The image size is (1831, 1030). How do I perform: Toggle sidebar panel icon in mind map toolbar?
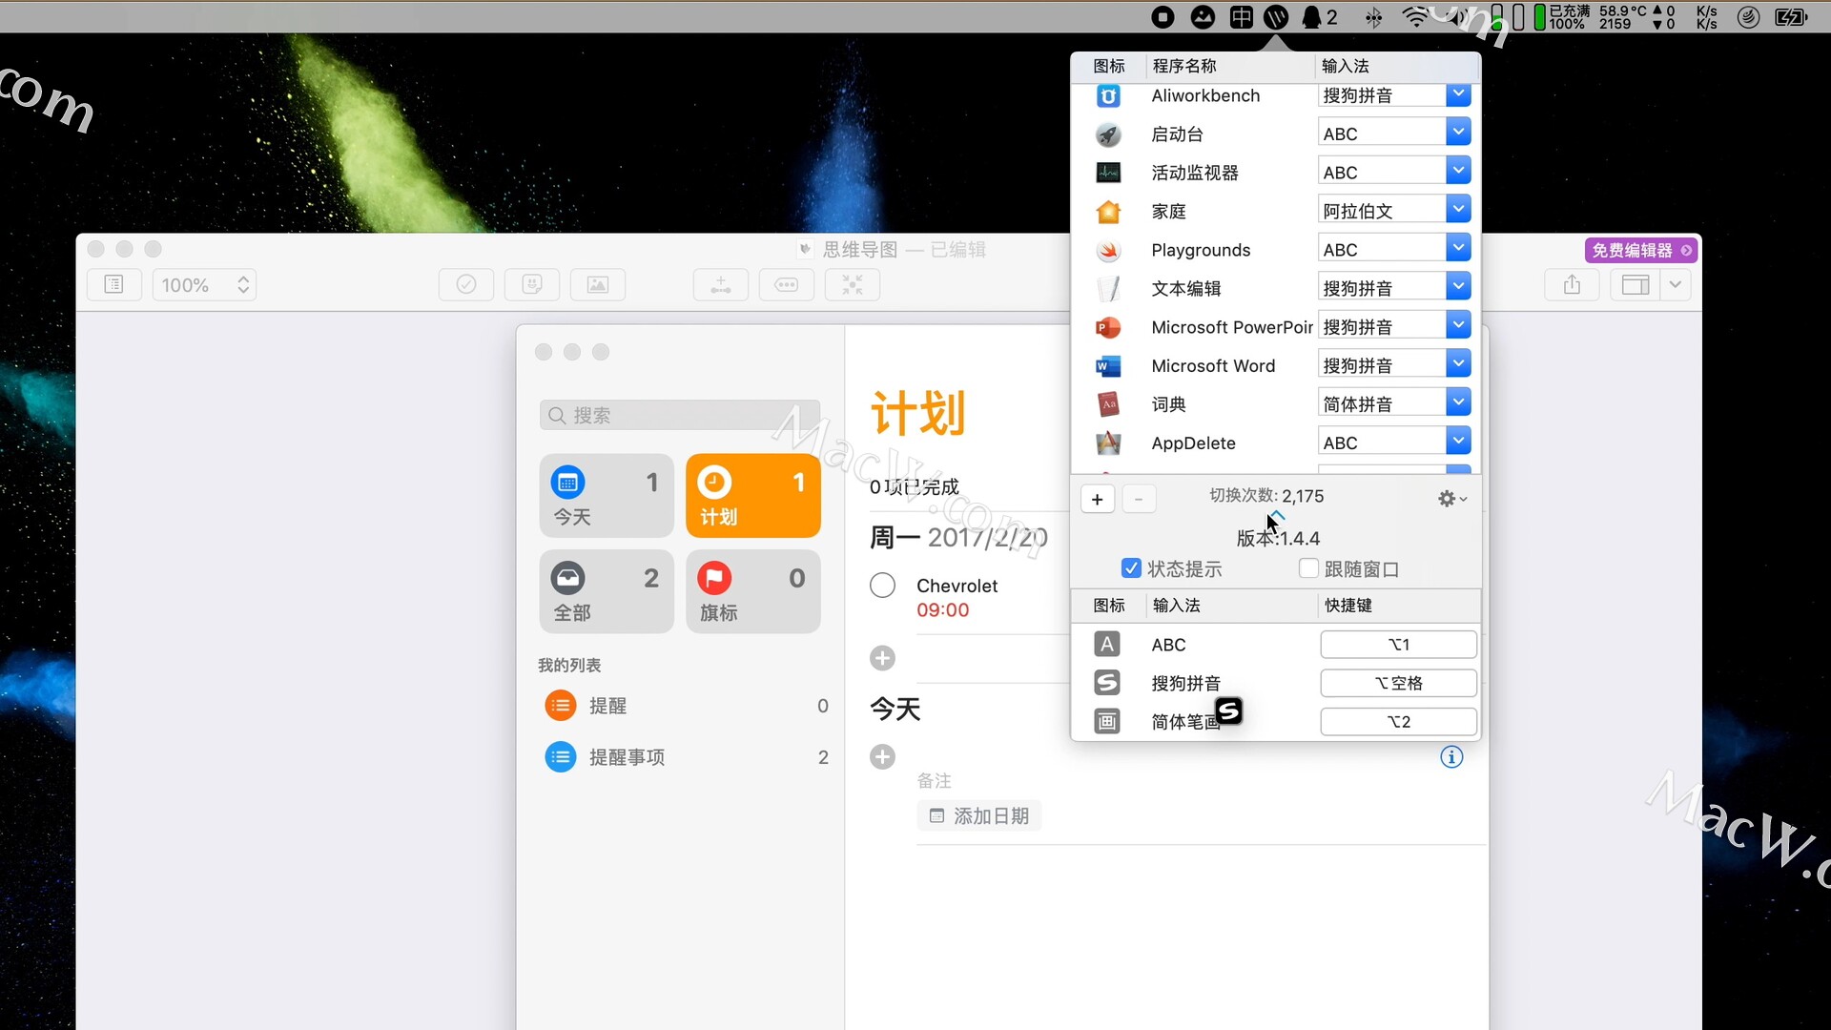click(x=1636, y=285)
